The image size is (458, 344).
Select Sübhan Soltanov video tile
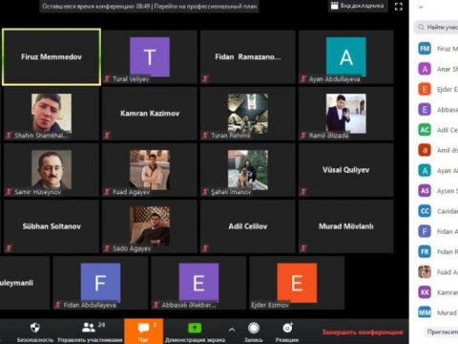[52, 226]
